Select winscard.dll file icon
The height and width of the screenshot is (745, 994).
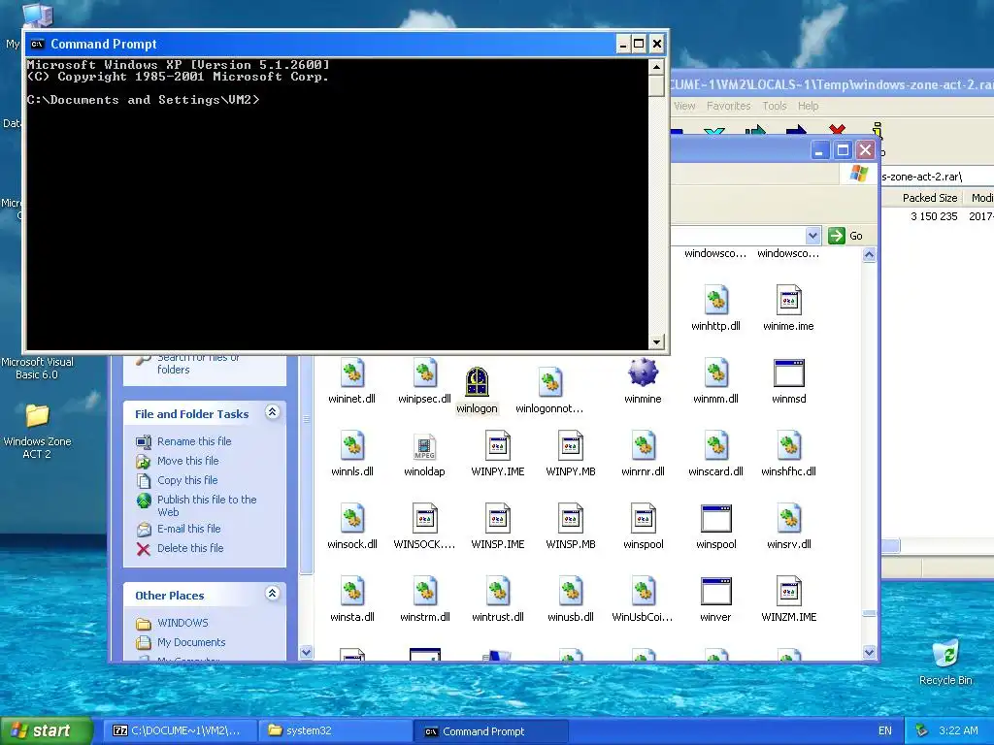pyautogui.click(x=715, y=446)
